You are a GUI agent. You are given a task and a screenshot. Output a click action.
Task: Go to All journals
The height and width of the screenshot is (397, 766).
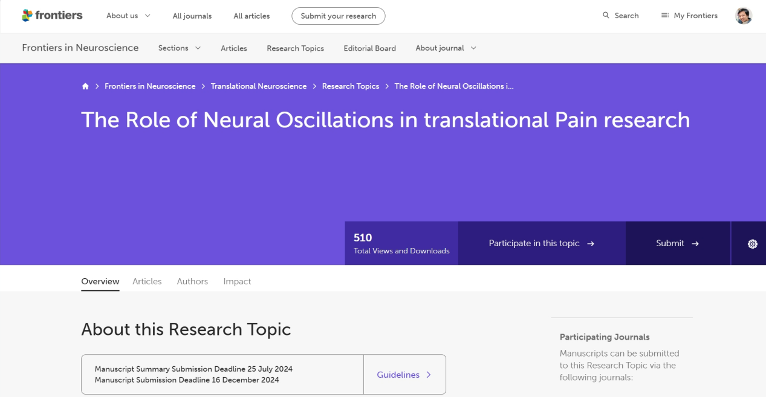tap(192, 16)
